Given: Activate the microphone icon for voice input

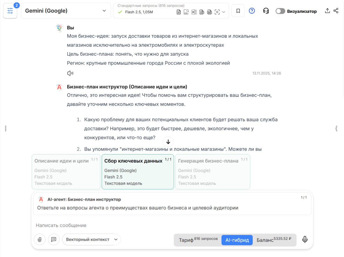Looking at the screenshot, I should click(305, 239).
